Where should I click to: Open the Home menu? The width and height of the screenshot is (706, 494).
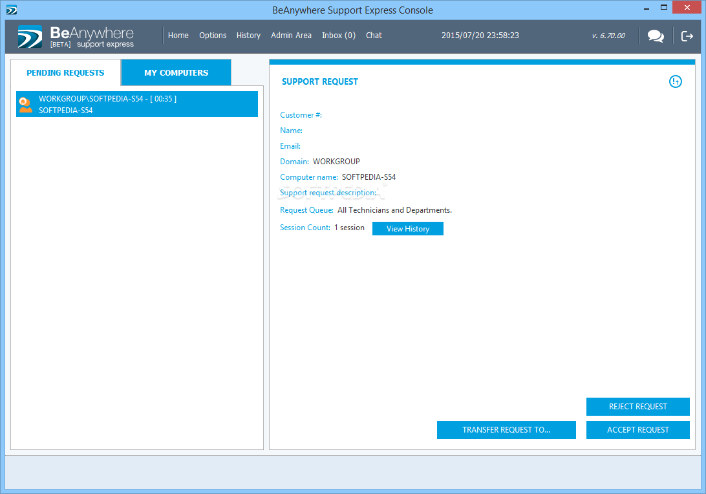point(178,35)
